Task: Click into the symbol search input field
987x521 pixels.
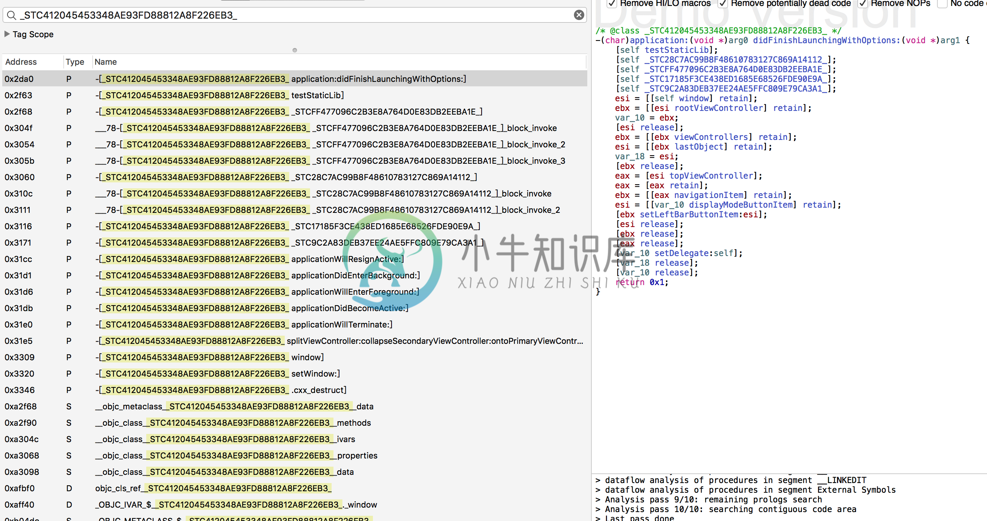Action: click(294, 15)
